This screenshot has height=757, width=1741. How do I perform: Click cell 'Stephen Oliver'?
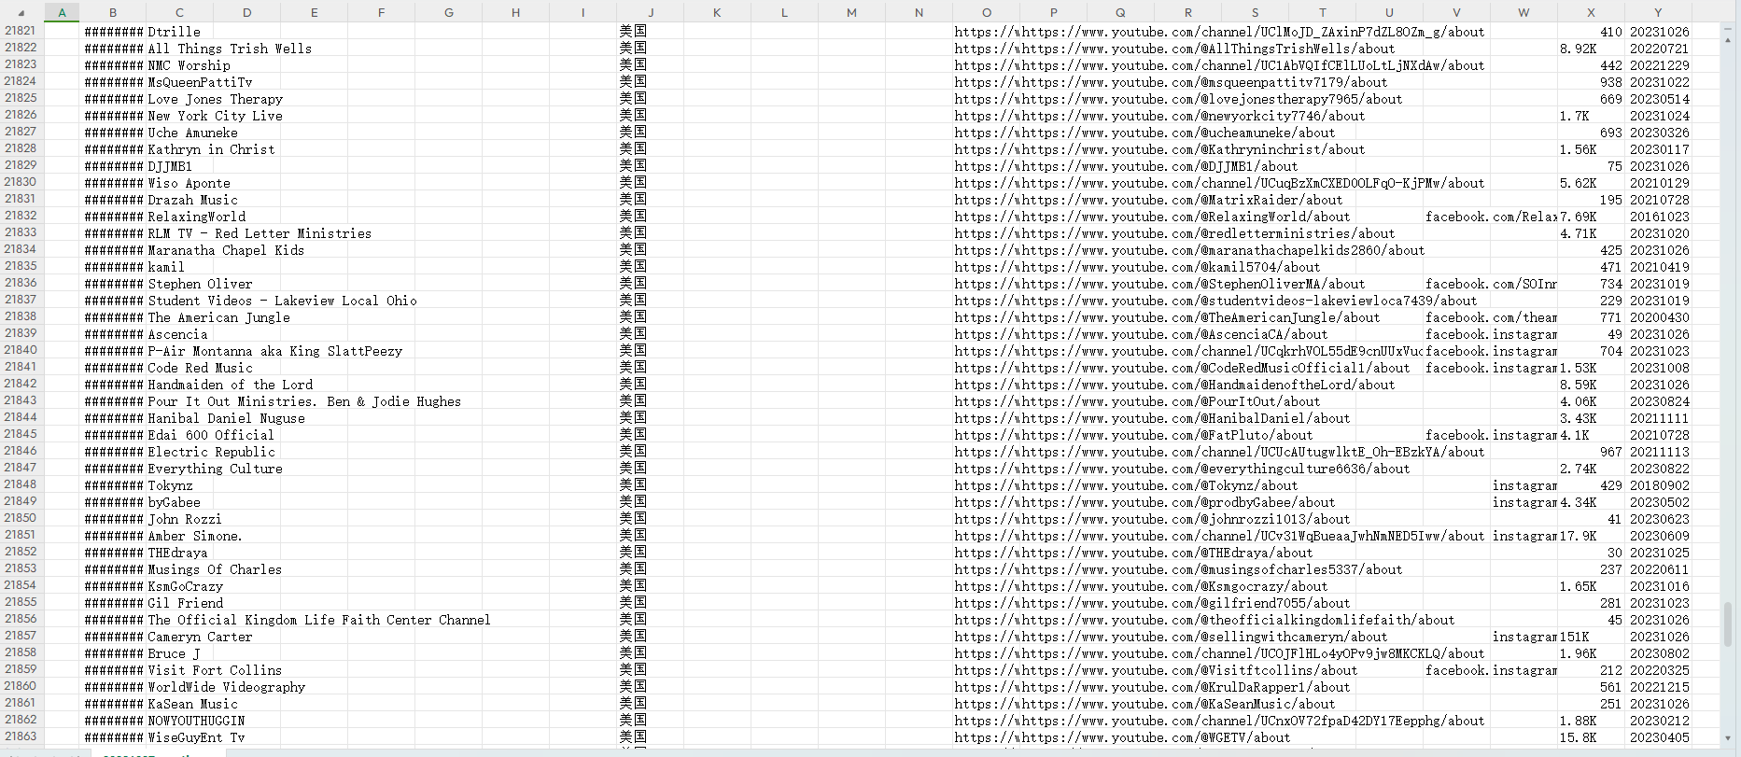pos(201,284)
